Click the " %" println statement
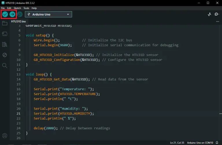222x145 pixels. click(55, 118)
